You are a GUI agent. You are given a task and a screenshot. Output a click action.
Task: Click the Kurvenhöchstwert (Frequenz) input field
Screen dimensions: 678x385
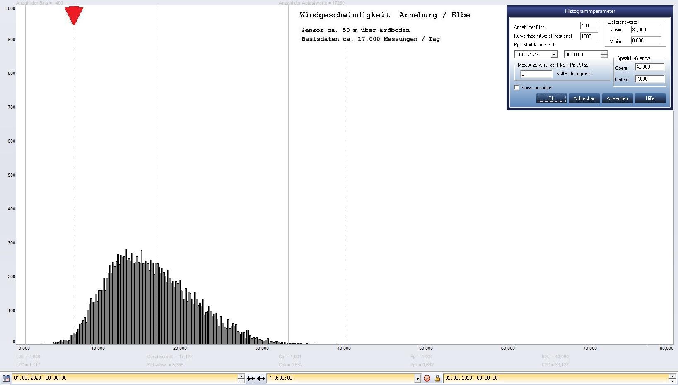(x=589, y=36)
